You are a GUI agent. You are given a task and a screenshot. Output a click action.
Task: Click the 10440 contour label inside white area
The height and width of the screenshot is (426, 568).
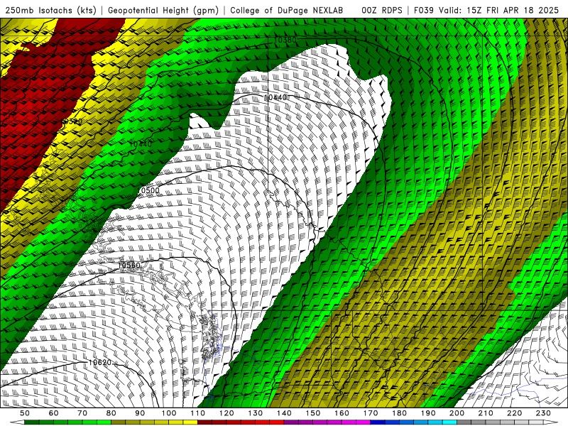tap(275, 97)
